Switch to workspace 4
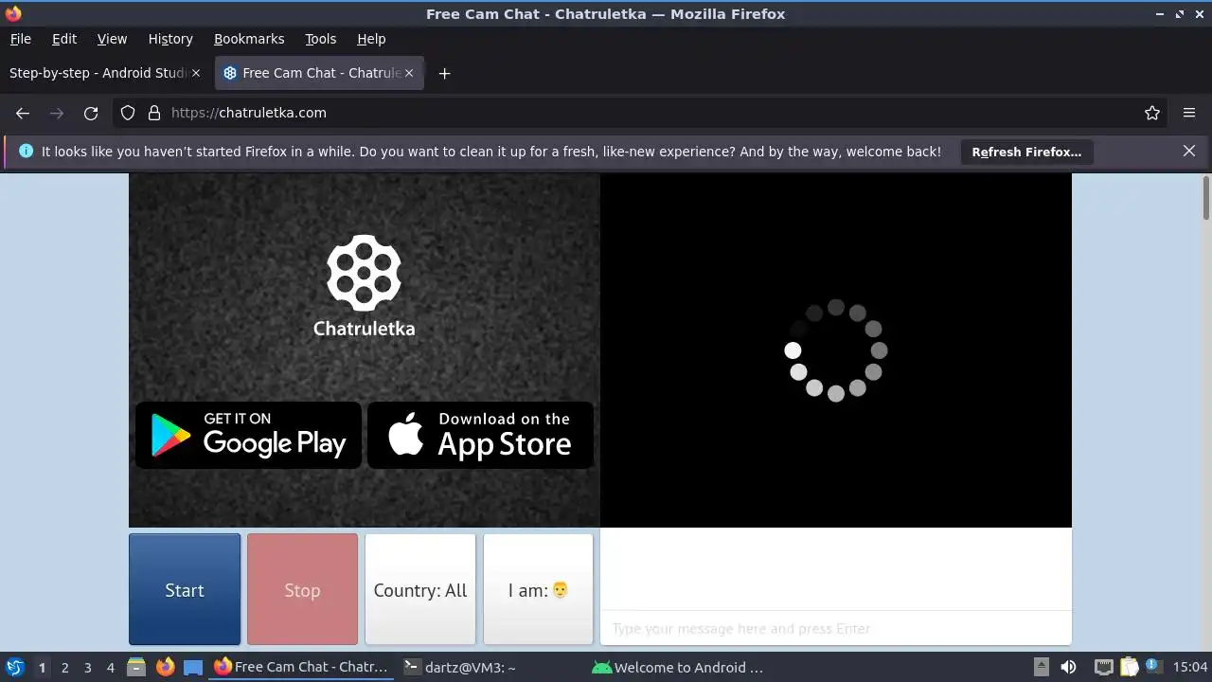Screen dimensions: 1212x682 click(x=110, y=667)
